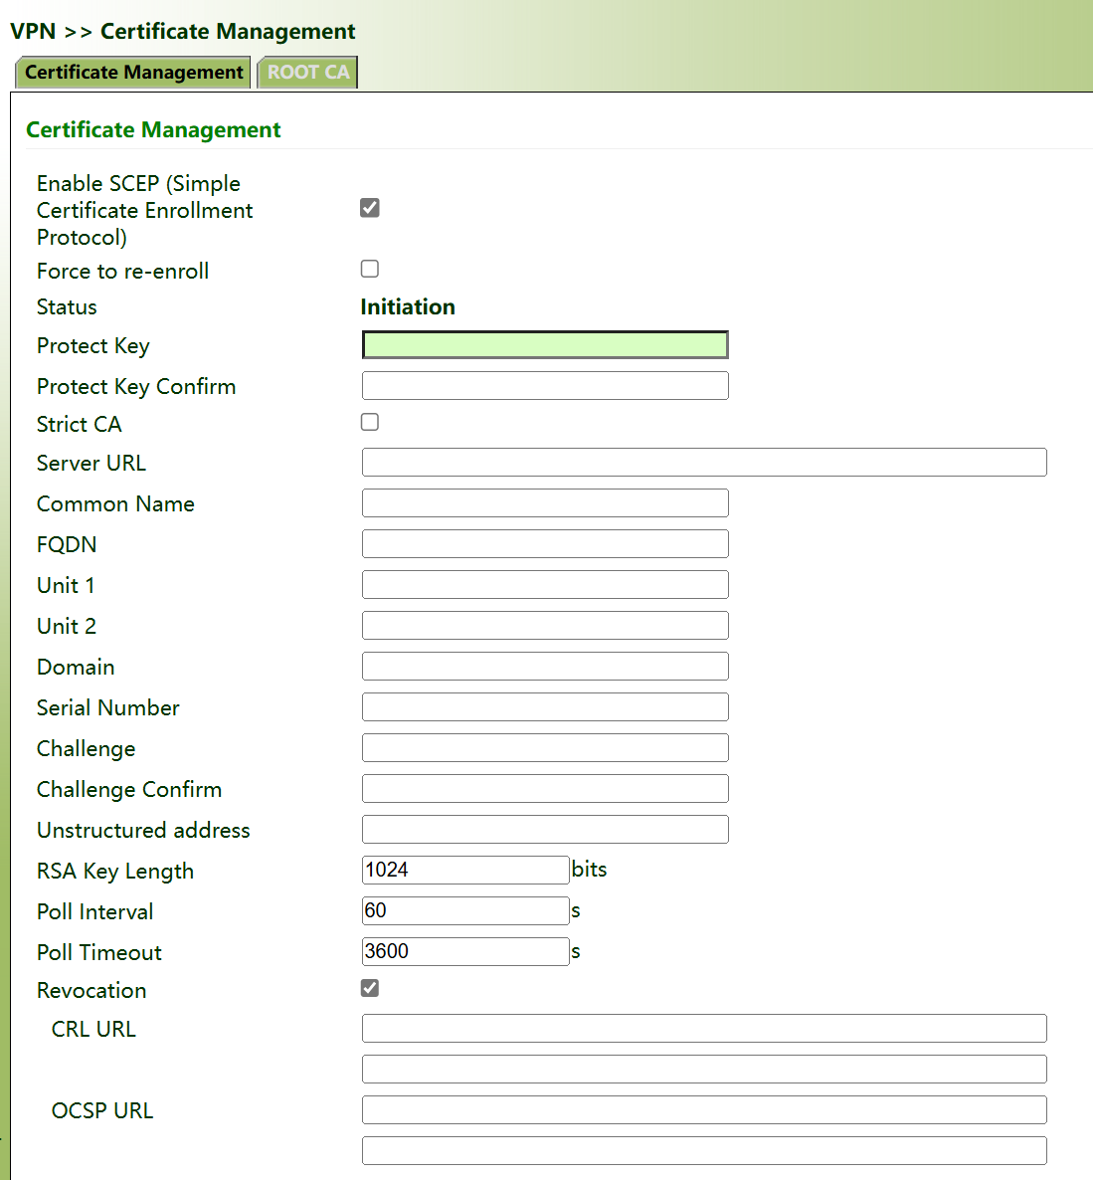Uncheck Enable SCEP checkbox
Screen dimensions: 1093x1180
(x=370, y=208)
